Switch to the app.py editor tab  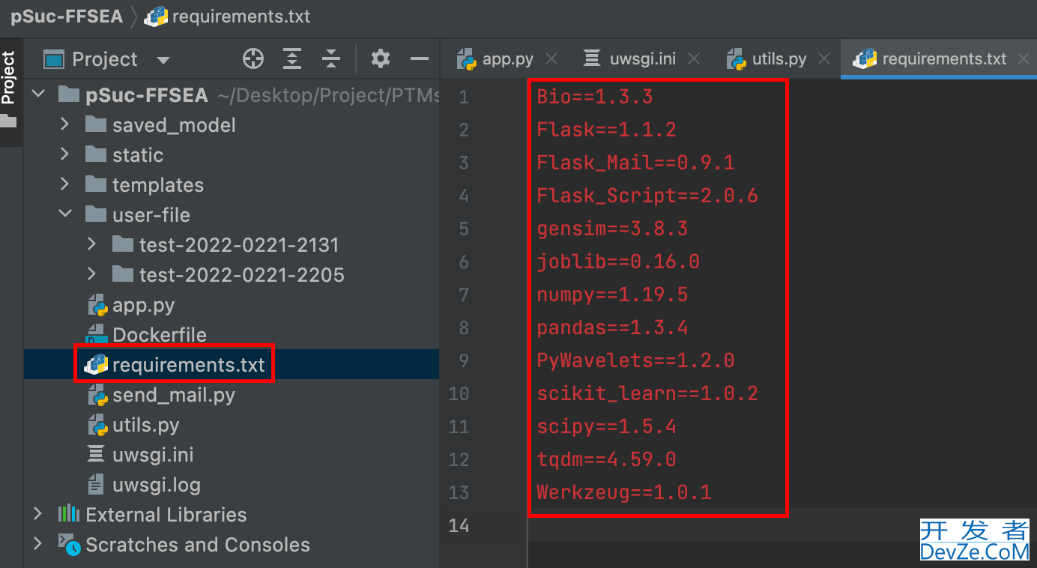pyautogui.click(x=507, y=58)
